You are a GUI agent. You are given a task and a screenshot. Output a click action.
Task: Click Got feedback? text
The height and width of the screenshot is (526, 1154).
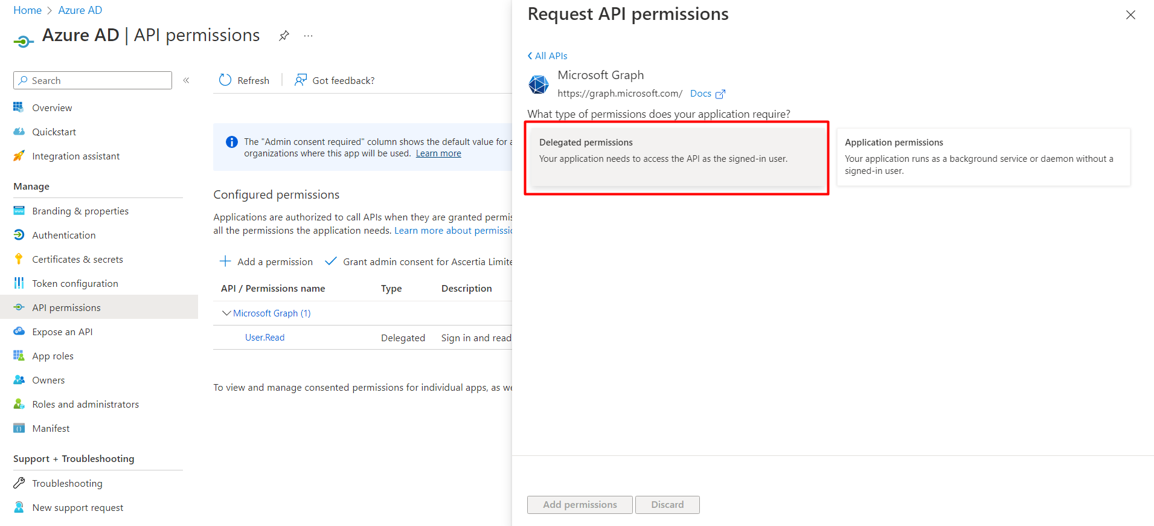[x=343, y=80]
